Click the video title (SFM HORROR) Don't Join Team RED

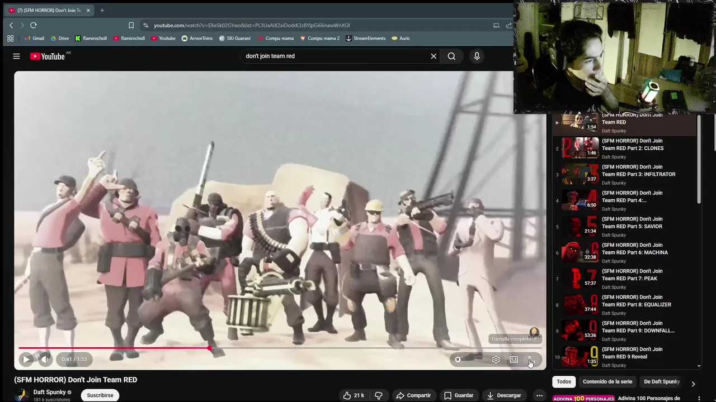point(76,380)
